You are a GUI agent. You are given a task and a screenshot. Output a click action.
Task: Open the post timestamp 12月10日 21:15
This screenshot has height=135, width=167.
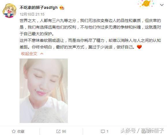point(32,14)
